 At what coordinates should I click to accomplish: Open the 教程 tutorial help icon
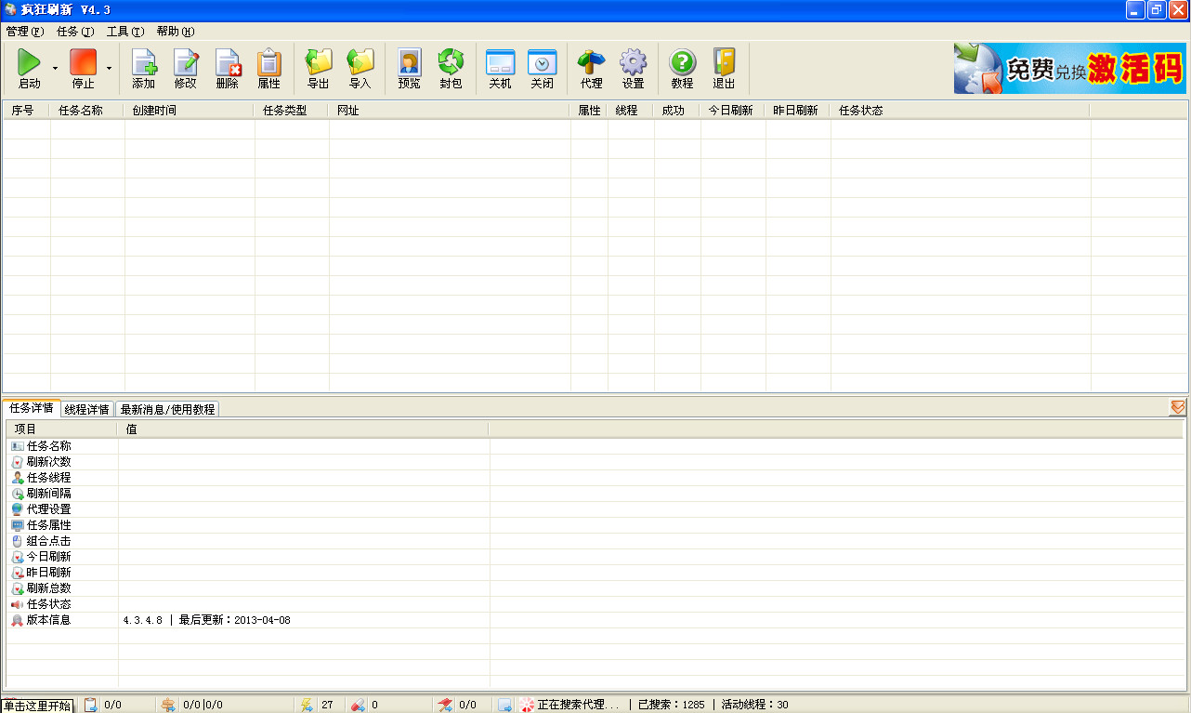pos(682,63)
